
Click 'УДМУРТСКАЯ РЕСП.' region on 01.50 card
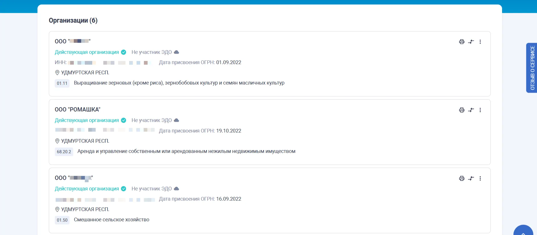[85, 209]
